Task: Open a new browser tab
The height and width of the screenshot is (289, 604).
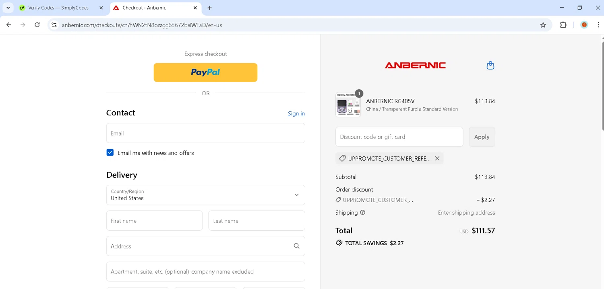Action: point(209,8)
